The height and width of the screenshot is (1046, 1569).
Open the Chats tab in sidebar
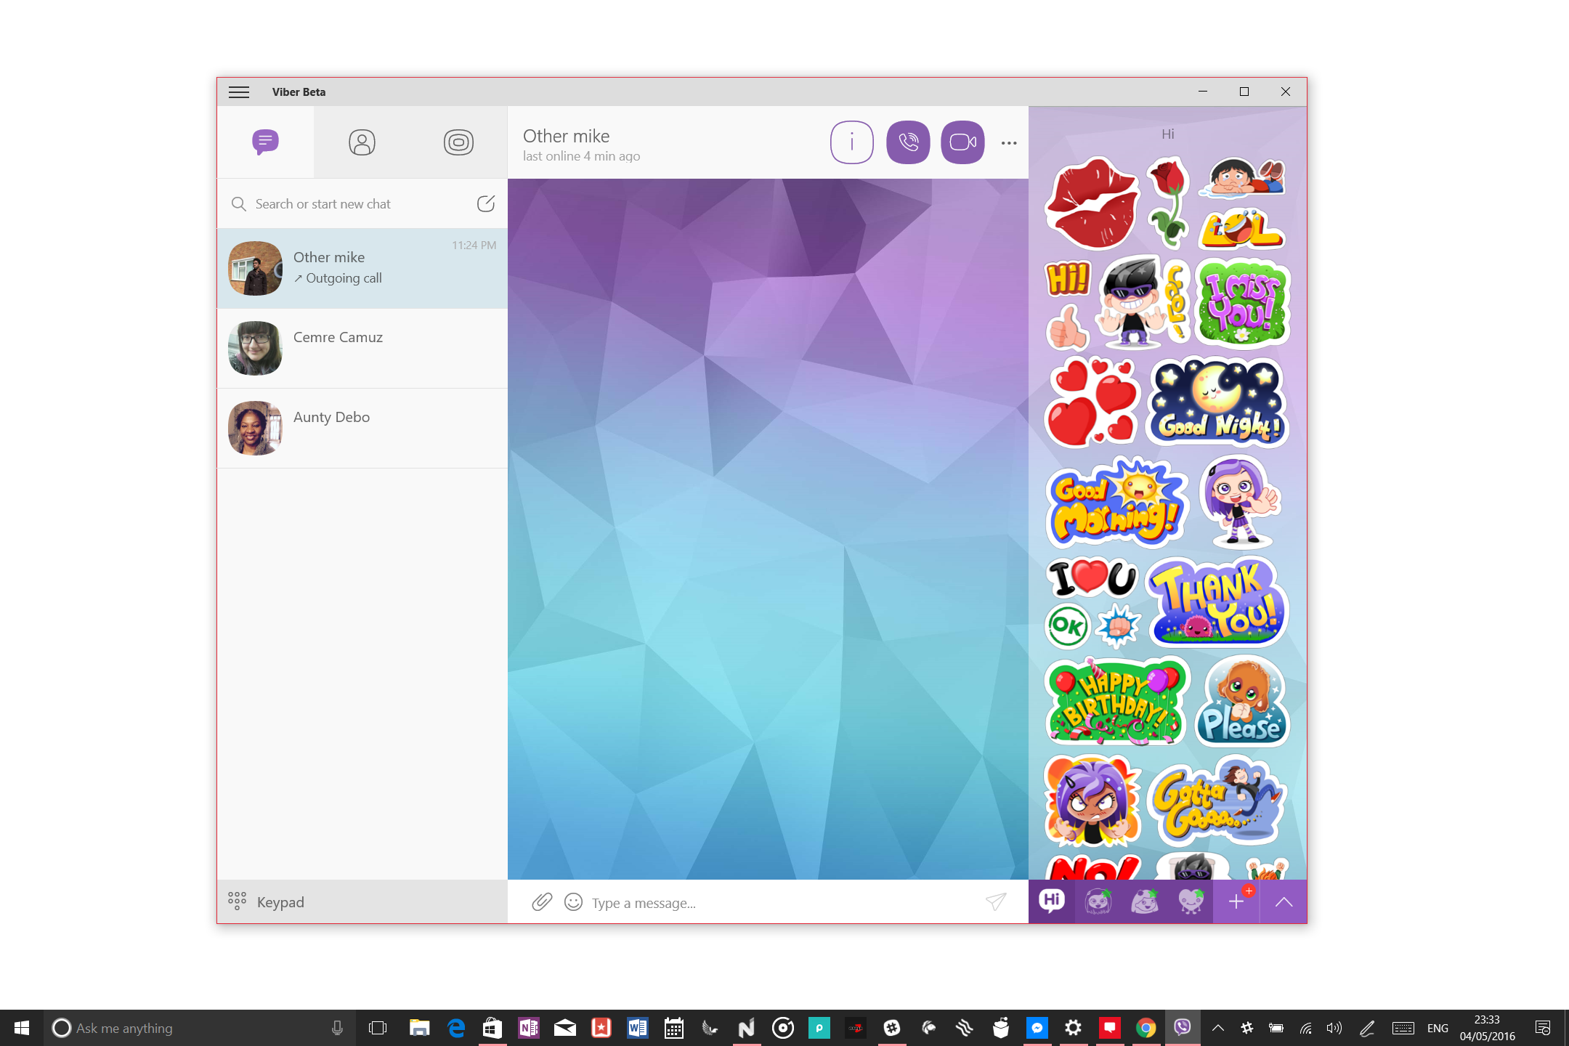pos(264,141)
